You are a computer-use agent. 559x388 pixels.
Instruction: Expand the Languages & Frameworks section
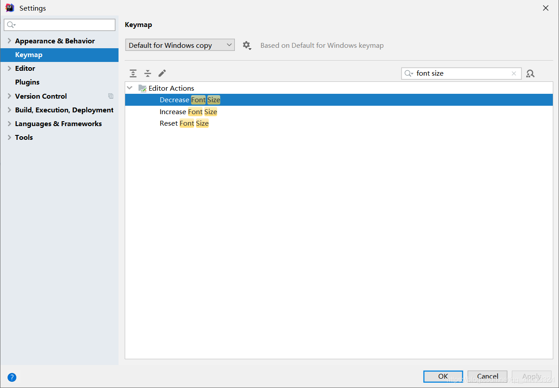[9, 123]
